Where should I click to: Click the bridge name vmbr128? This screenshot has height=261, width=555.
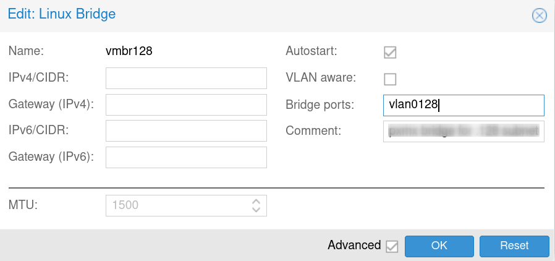[x=129, y=51]
